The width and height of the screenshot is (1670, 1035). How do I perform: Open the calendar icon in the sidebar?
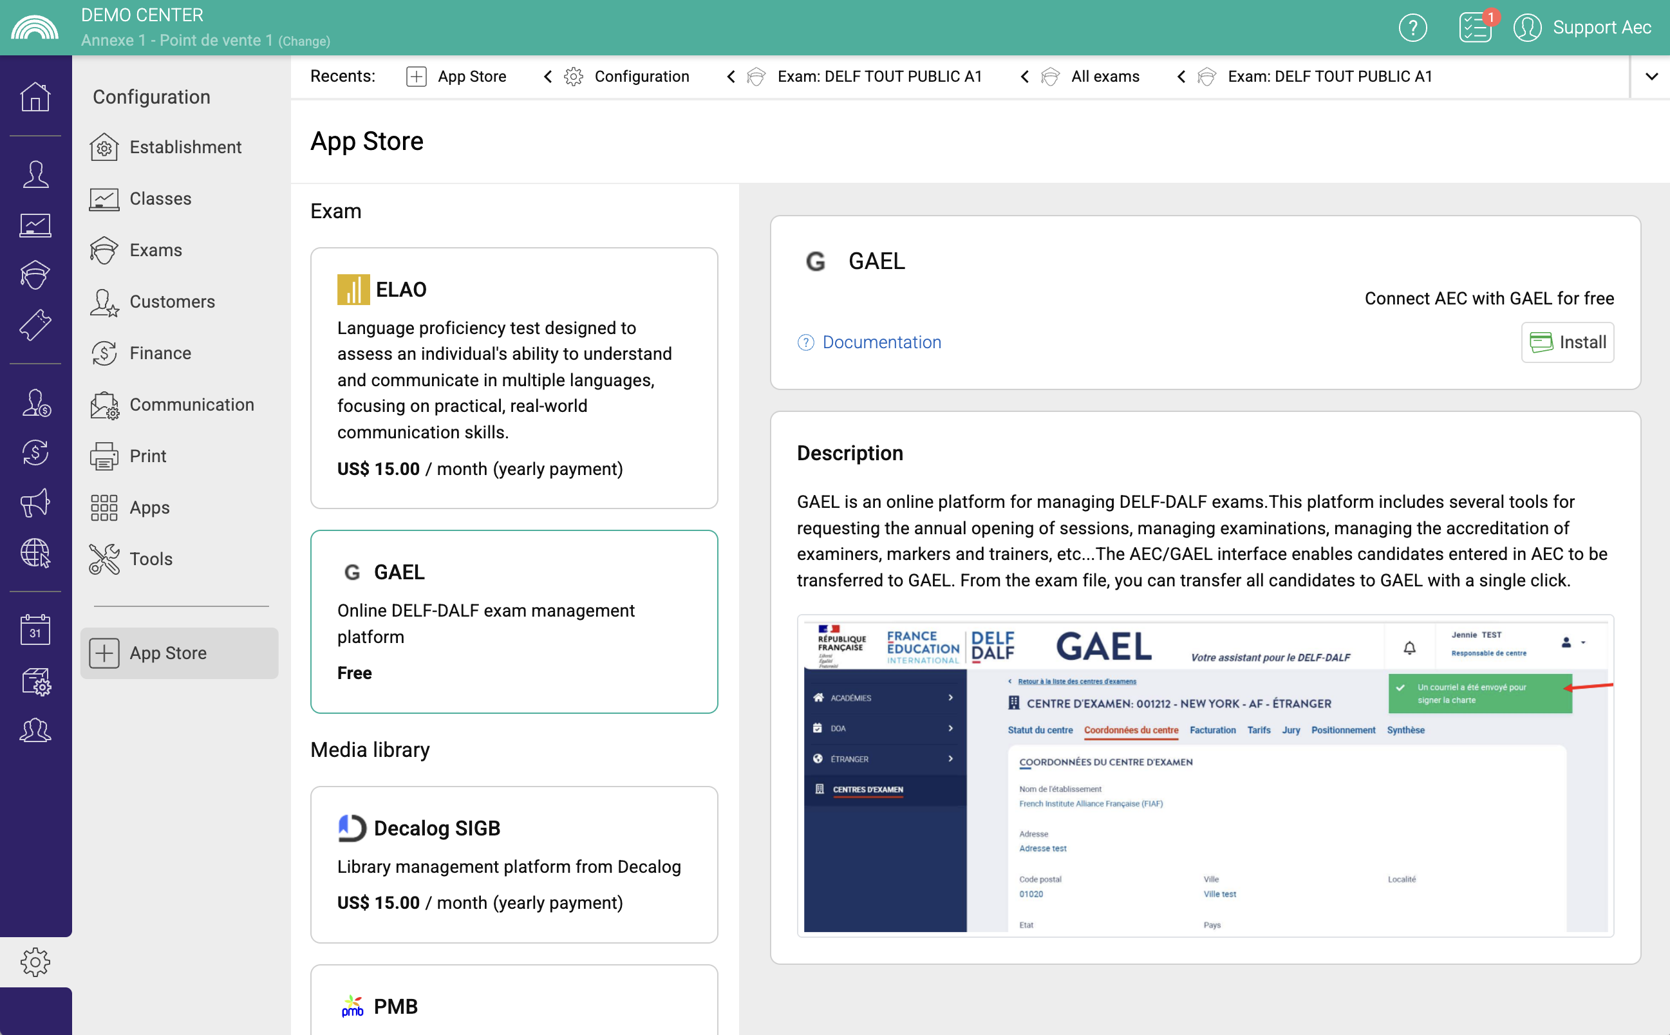click(35, 630)
